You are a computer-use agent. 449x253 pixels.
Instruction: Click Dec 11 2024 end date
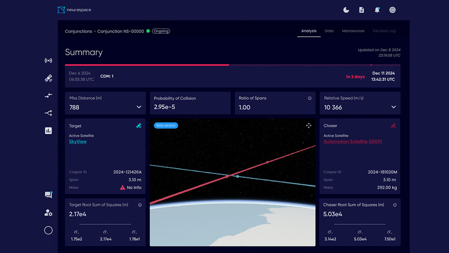click(x=384, y=73)
